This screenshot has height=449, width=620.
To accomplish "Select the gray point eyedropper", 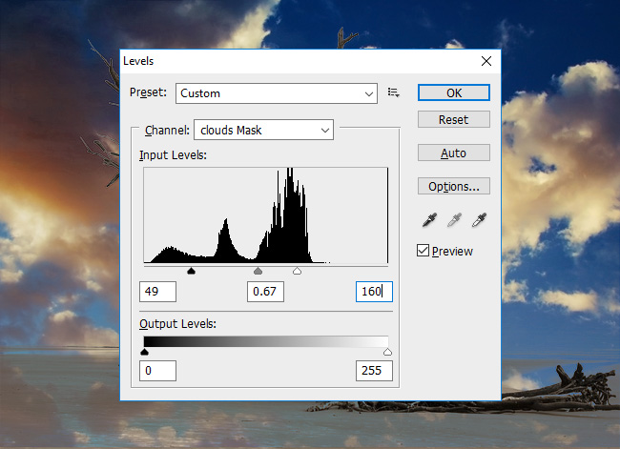I will [x=454, y=220].
